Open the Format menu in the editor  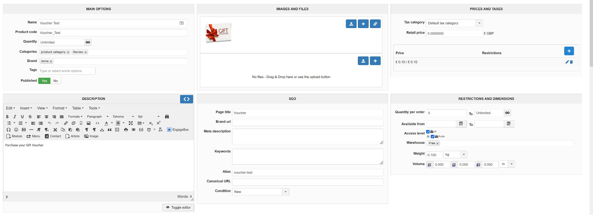(x=60, y=108)
